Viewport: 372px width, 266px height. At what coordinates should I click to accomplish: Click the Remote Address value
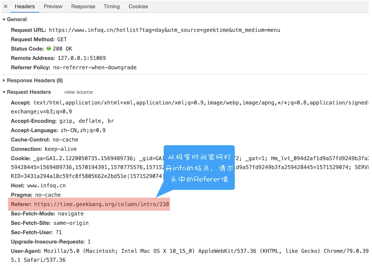(82, 58)
